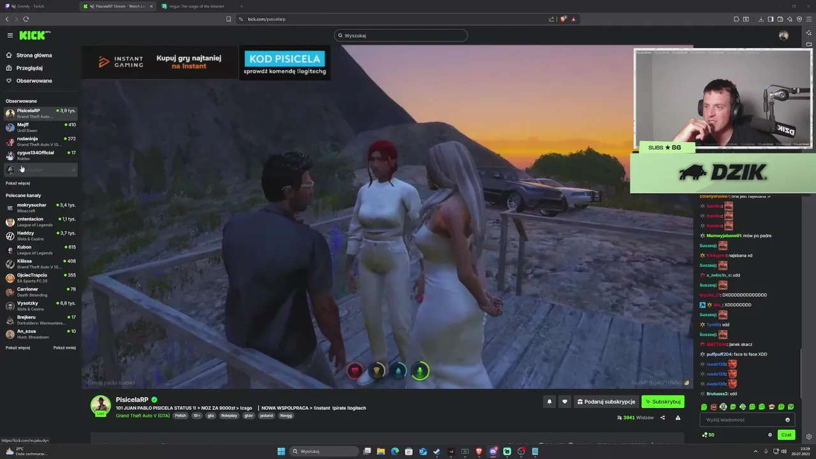Click the share icon beside viewer count
The image size is (816, 459).
[x=662, y=418]
